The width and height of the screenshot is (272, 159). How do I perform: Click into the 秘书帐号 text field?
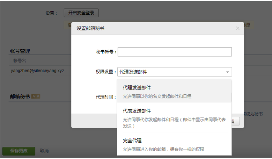tap(174, 52)
